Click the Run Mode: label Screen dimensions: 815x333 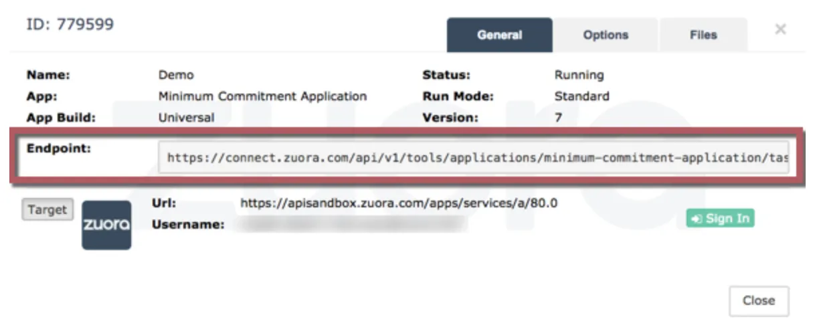[458, 96]
